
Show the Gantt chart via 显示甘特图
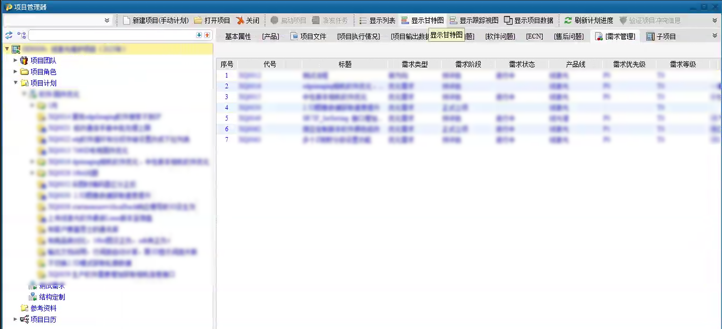422,20
